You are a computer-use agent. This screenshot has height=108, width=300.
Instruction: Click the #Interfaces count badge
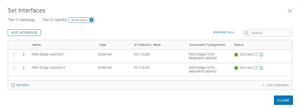pyautogui.click(x=81, y=20)
